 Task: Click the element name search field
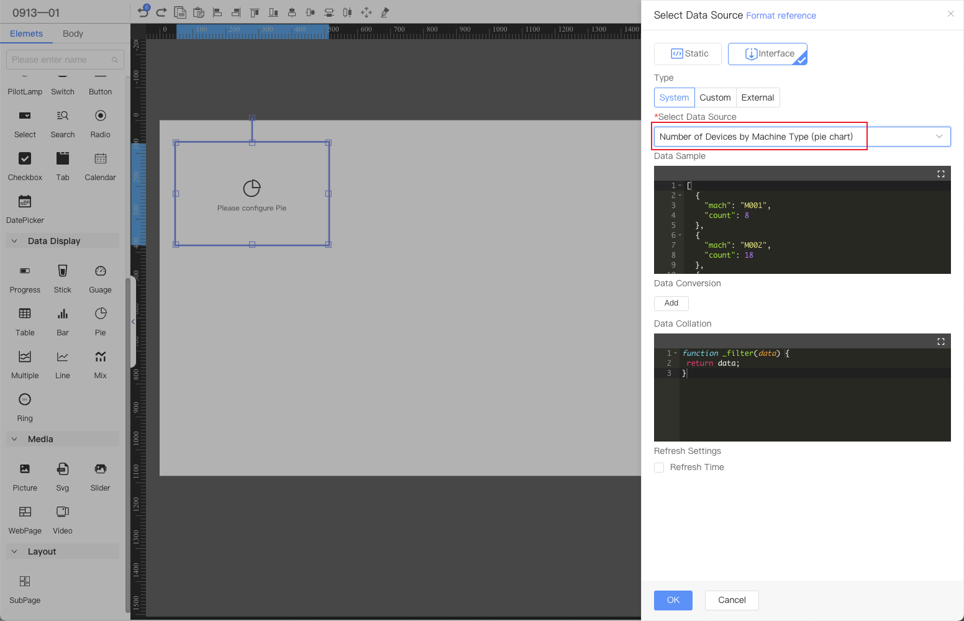point(60,60)
